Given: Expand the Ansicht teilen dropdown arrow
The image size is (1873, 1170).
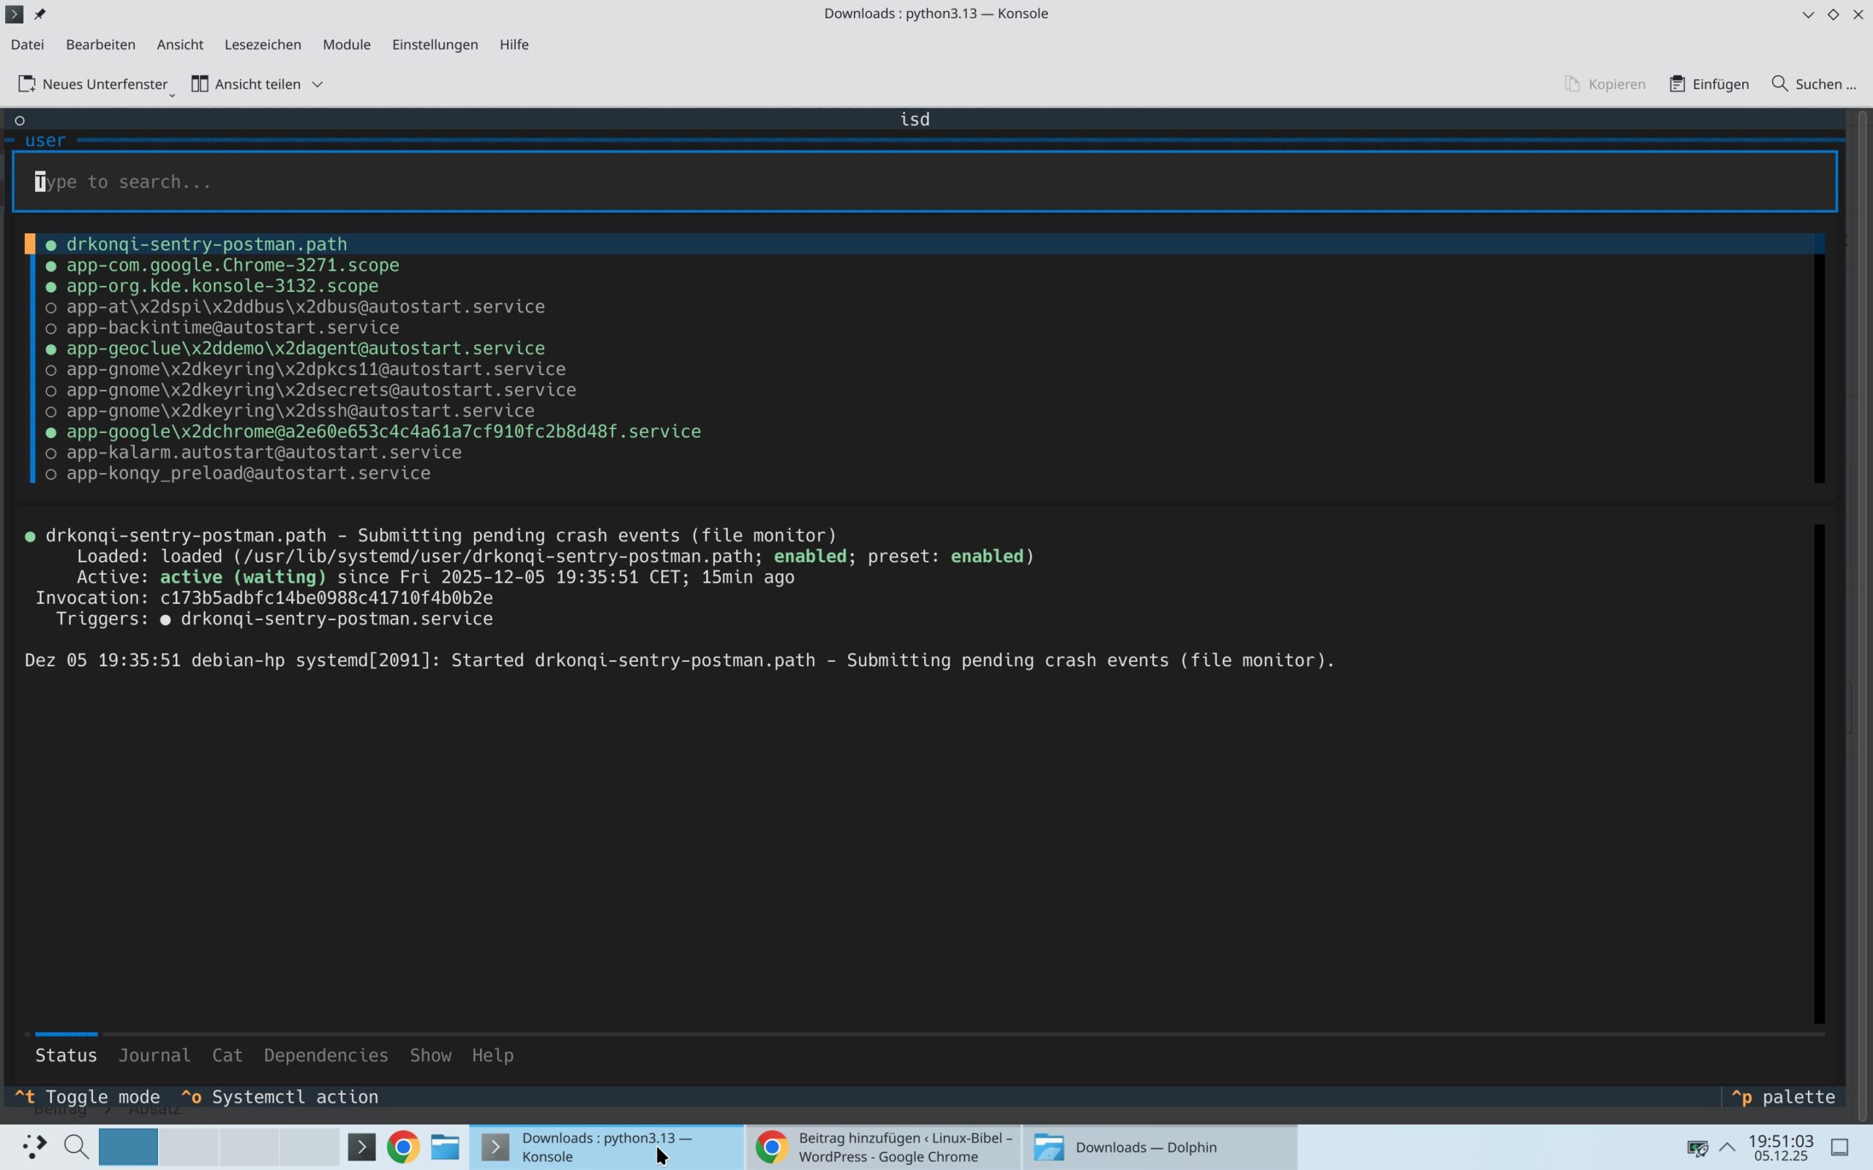Looking at the screenshot, I should (x=318, y=84).
